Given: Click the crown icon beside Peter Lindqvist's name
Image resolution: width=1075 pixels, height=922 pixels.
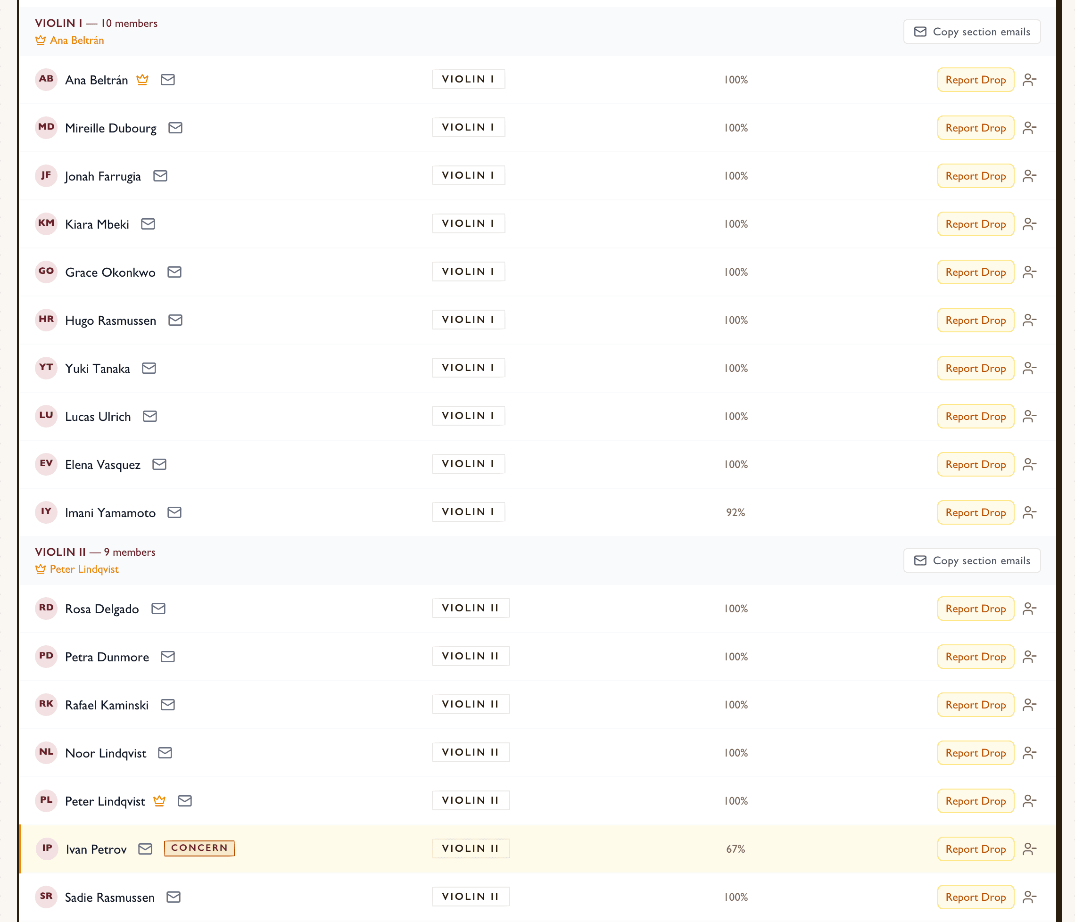Looking at the screenshot, I should [x=159, y=801].
